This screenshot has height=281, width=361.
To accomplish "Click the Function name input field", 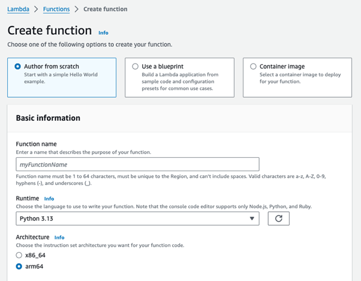I will [137, 165].
